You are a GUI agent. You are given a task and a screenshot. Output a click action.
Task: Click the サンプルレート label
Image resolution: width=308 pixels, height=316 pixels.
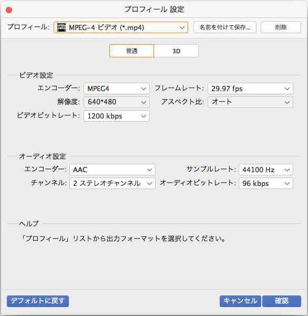211,169
